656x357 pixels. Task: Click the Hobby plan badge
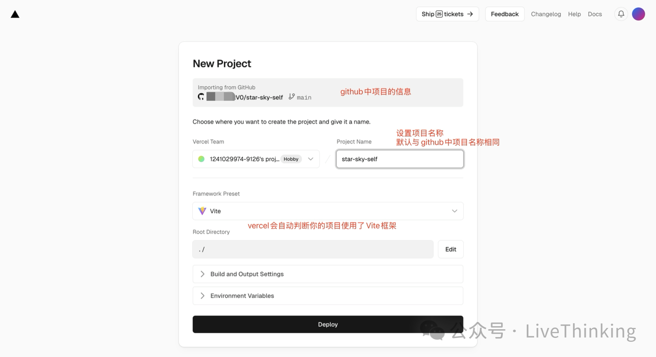[291, 159]
